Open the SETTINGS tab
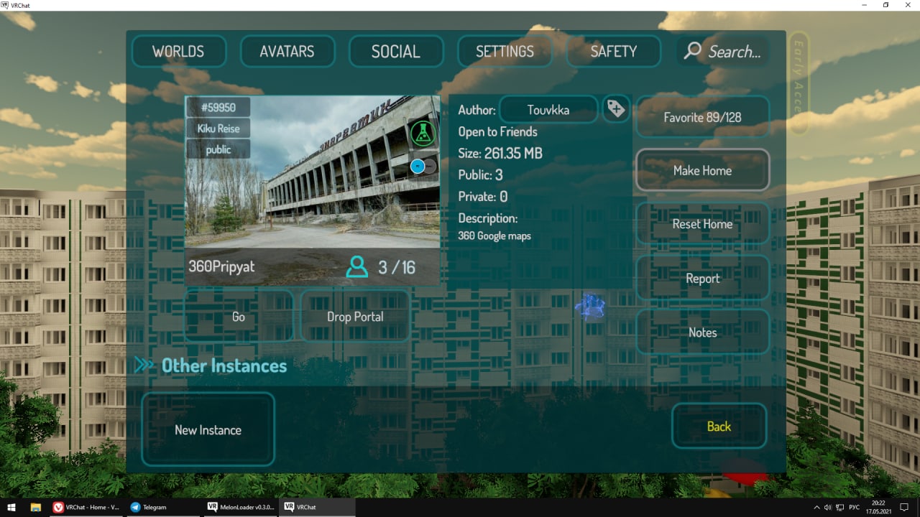Screen dimensions: 920x517 (505, 52)
